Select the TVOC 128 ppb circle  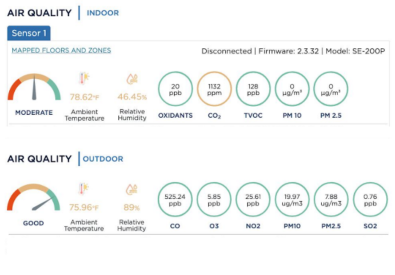tap(253, 89)
